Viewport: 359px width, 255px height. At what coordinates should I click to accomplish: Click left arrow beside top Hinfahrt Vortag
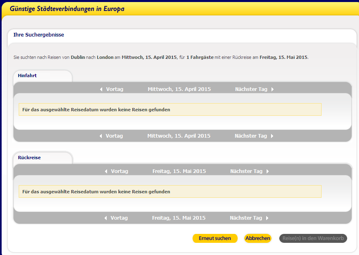pyautogui.click(x=101, y=89)
